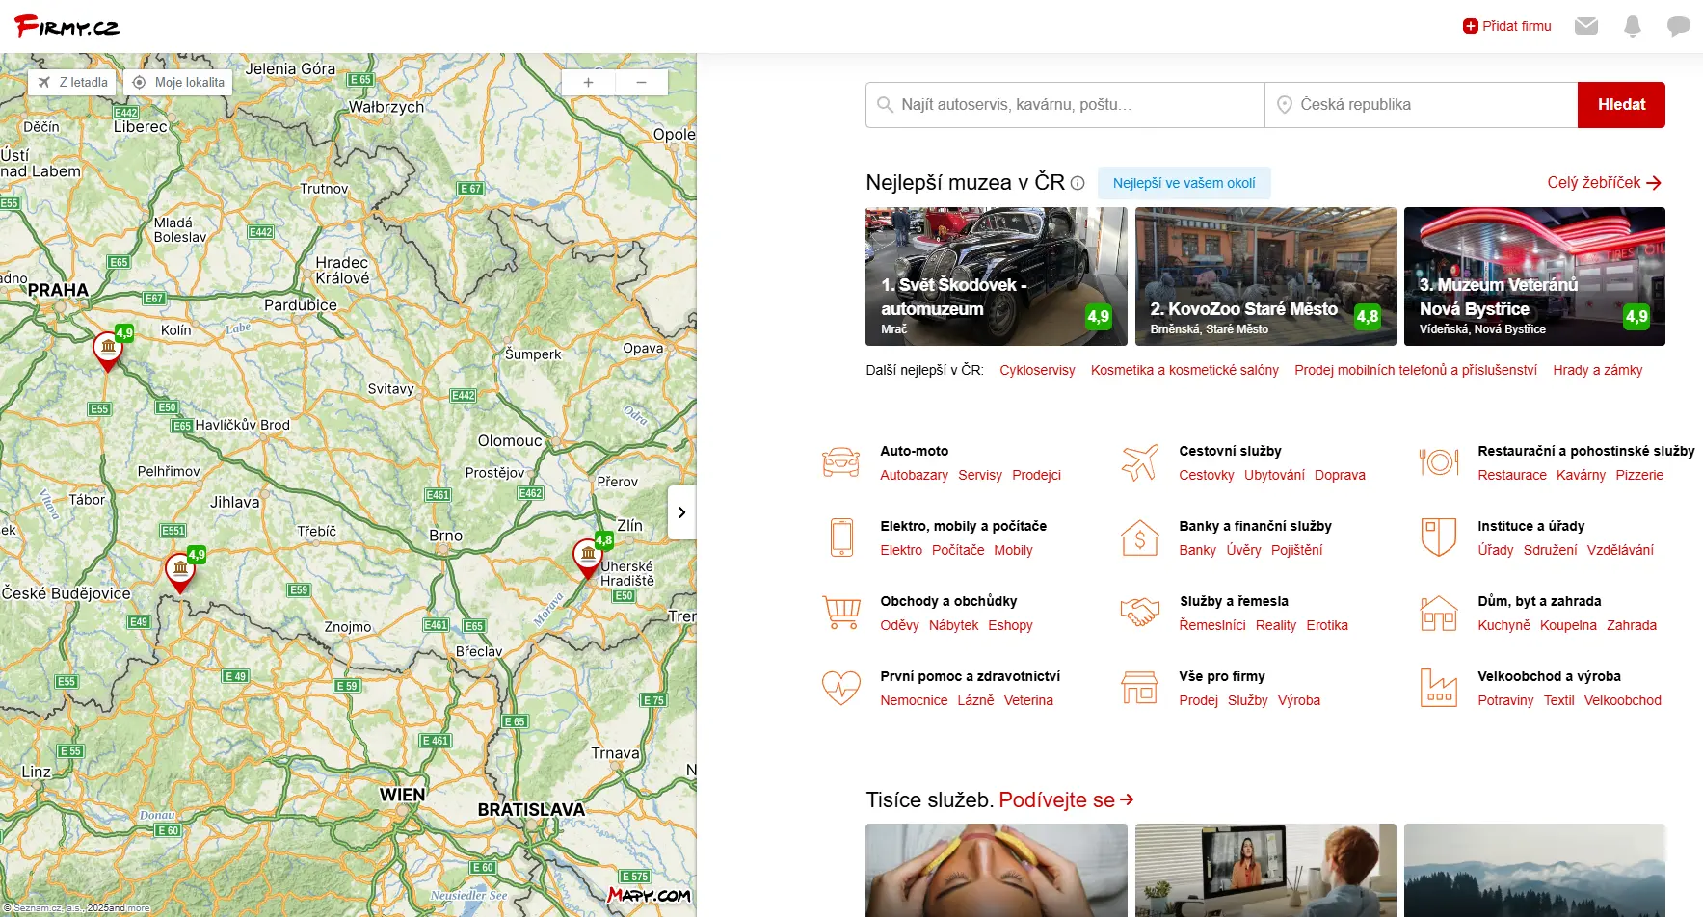Open the mail envelope icon
1703x917 pixels.
pos(1585,26)
